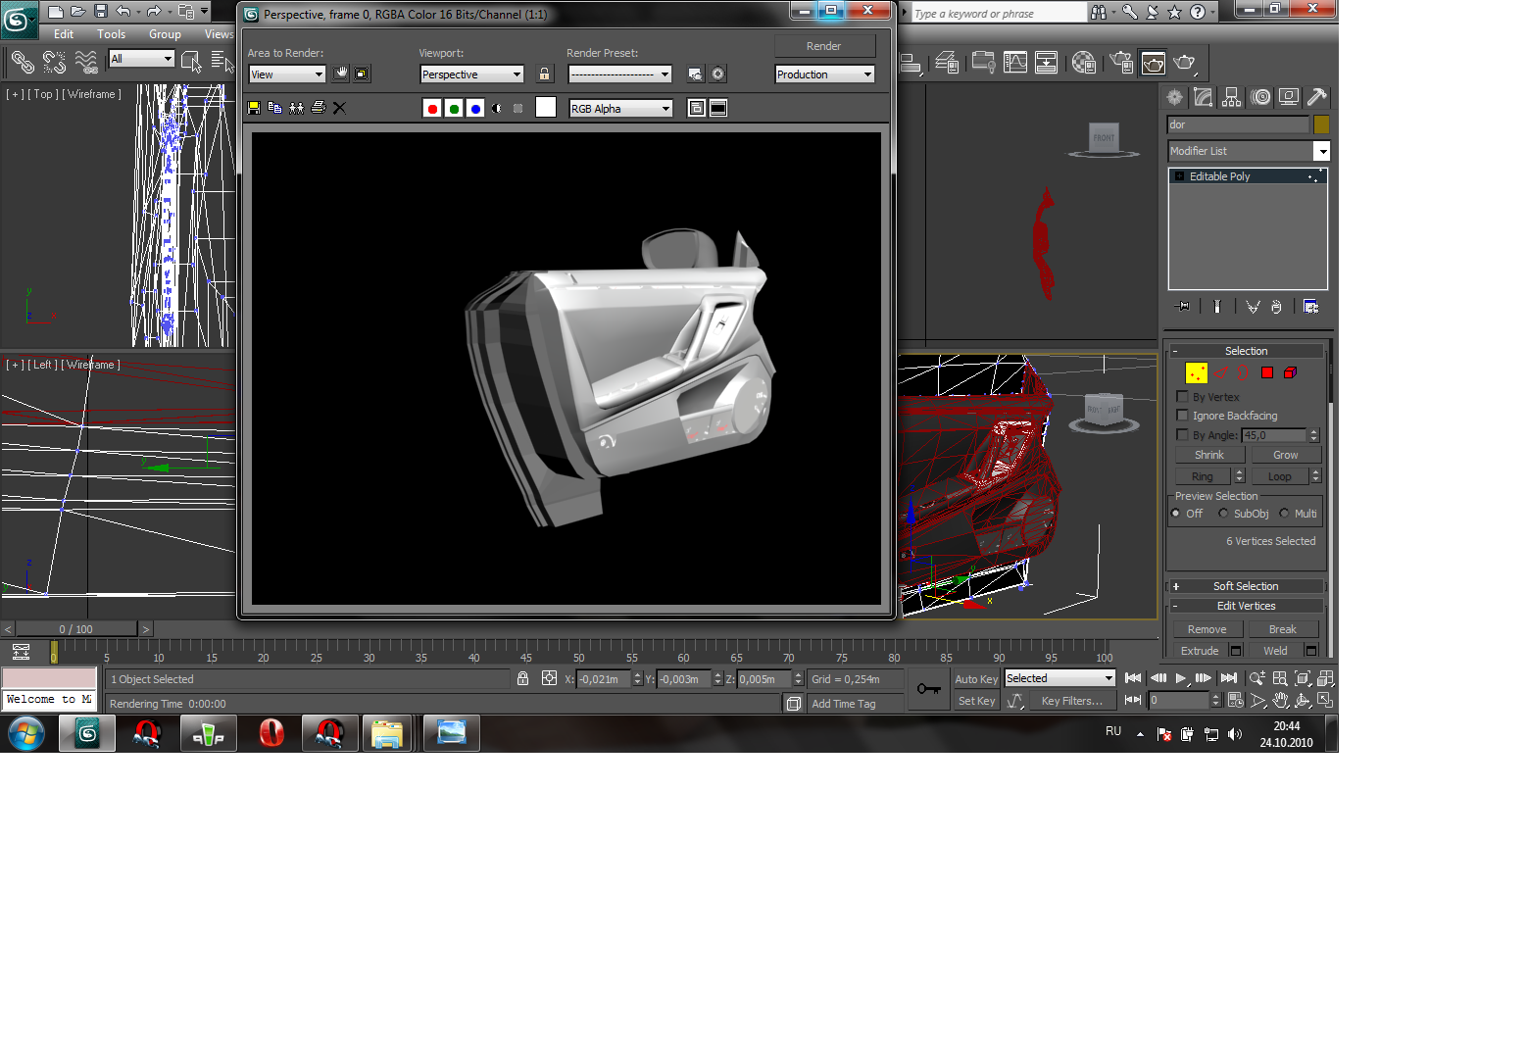
Task: Click the Render button
Action: coord(823,46)
